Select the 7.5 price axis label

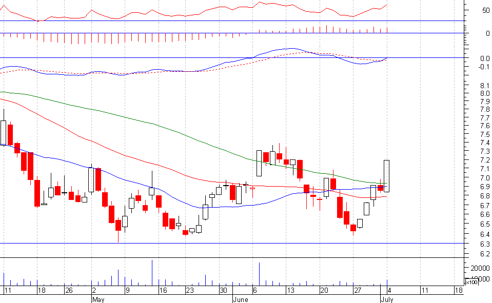[485, 134]
